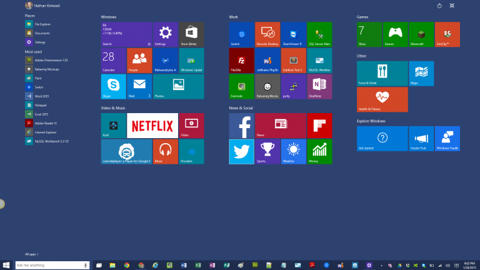Screen dimensions: 480x270
Task: Open the Windows Update tile
Action: click(191, 61)
